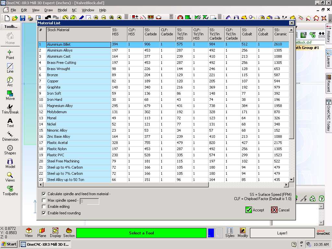This screenshot has width=332, height=249.
Task: Open the Draw menu
Action: 49,10
